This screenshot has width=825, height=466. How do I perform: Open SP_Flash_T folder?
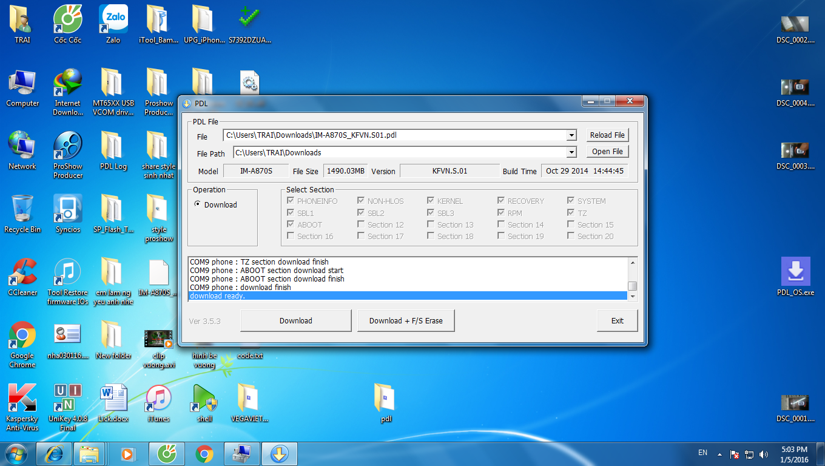click(x=113, y=214)
